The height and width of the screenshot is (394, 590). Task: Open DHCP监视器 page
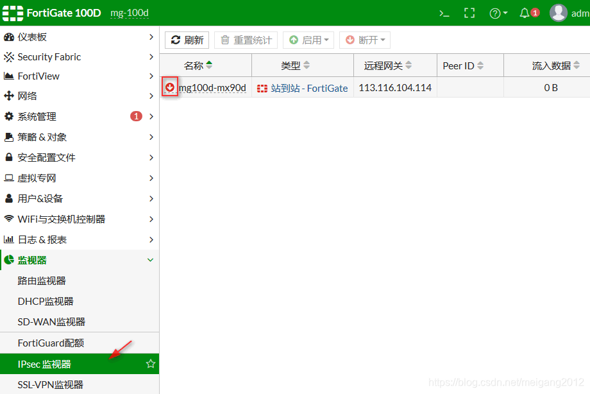[x=80, y=302]
